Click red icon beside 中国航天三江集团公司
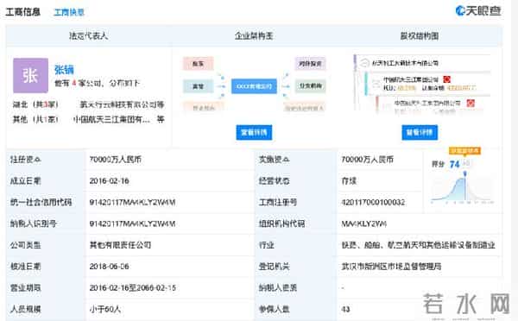 point(446,79)
